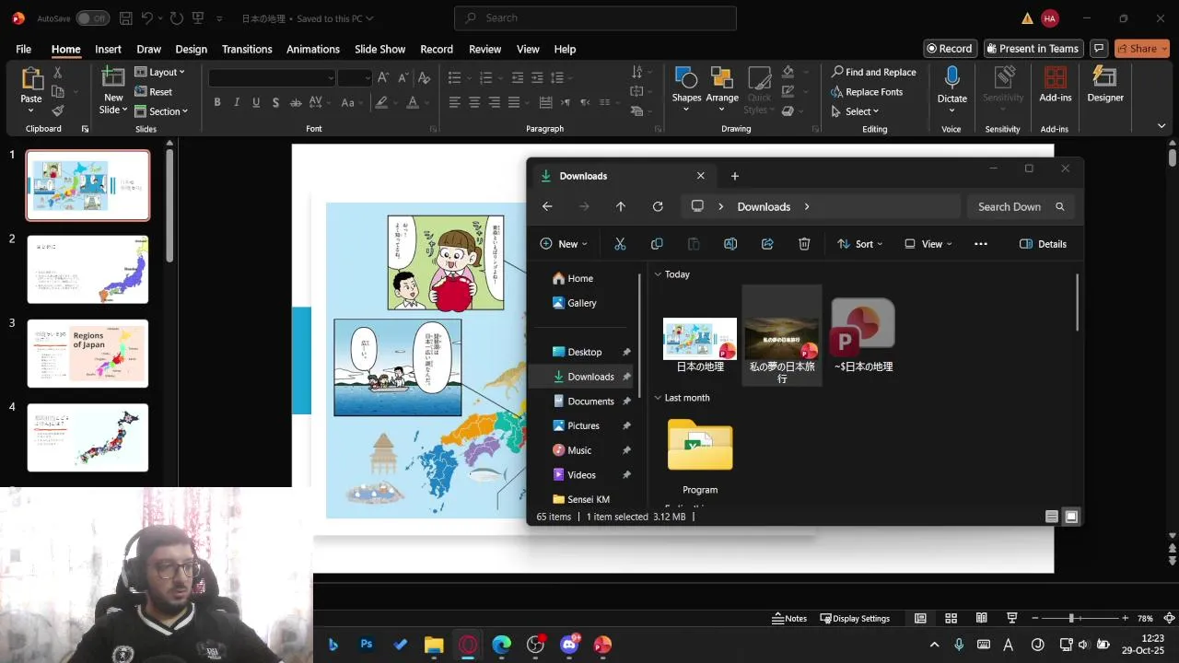Click the Copy icon in File Explorer toolbar
Screen dimensions: 1179x663
tap(657, 244)
